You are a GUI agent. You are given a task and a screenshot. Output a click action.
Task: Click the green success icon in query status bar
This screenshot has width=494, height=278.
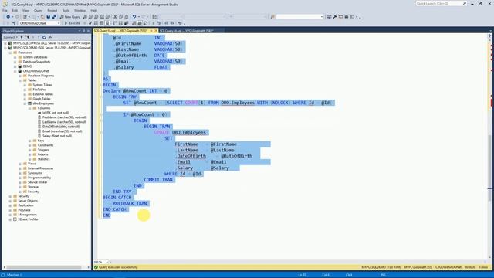click(96, 267)
